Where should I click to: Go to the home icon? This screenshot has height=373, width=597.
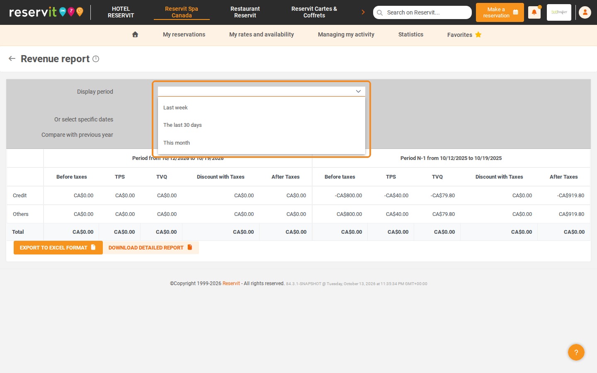click(135, 35)
